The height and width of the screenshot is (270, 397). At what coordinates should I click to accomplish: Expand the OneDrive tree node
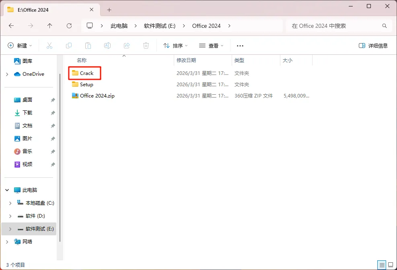7,74
